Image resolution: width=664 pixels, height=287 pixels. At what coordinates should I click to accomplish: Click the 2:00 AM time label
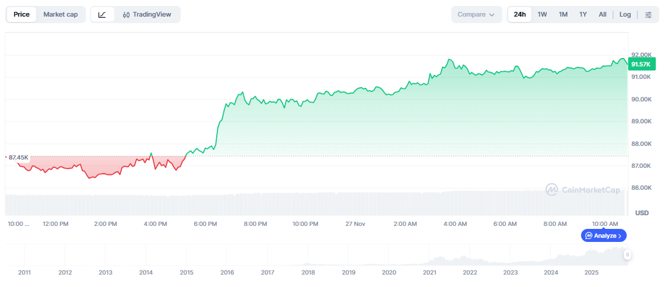(405, 224)
